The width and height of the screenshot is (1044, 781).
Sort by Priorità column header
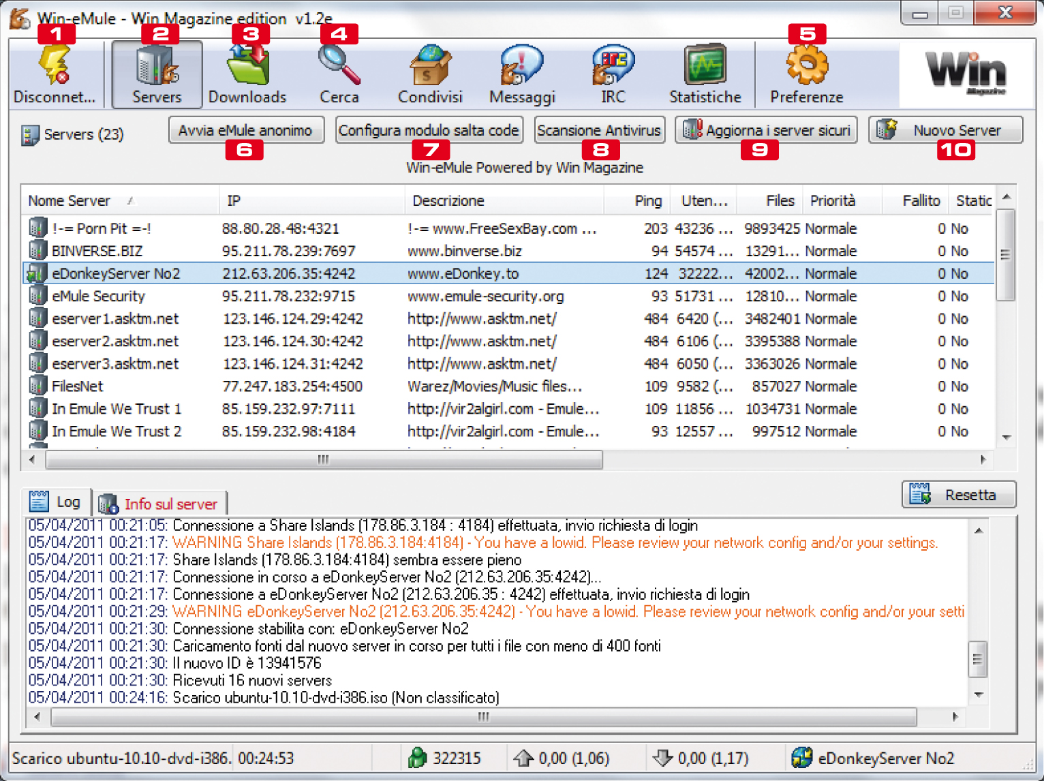(842, 200)
